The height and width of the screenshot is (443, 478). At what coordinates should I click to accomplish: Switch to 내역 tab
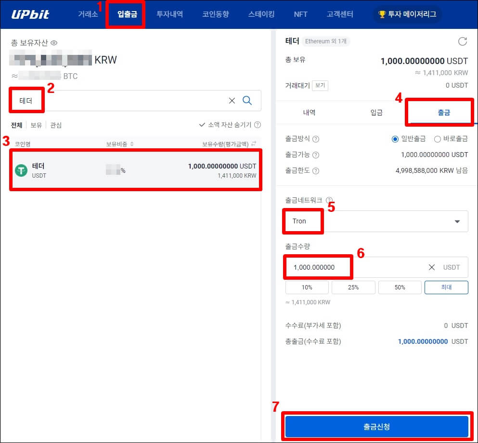pos(309,113)
